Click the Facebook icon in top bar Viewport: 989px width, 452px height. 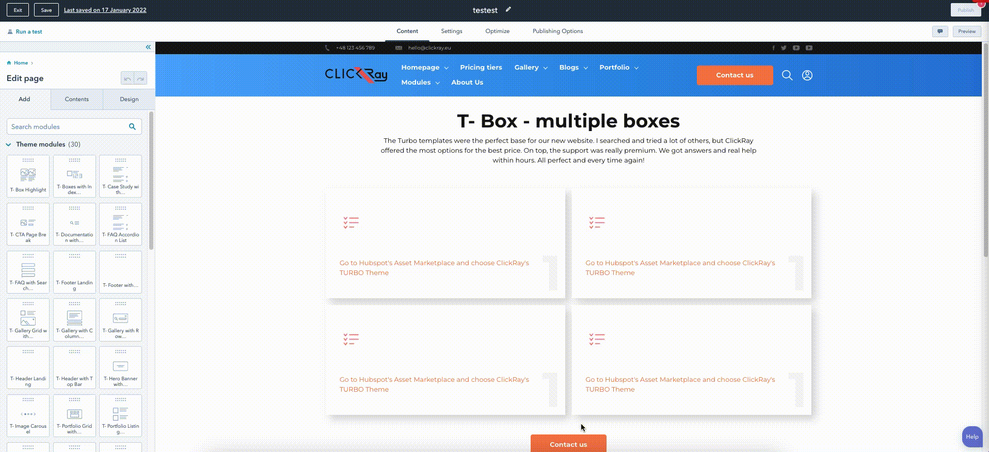pyautogui.click(x=773, y=48)
